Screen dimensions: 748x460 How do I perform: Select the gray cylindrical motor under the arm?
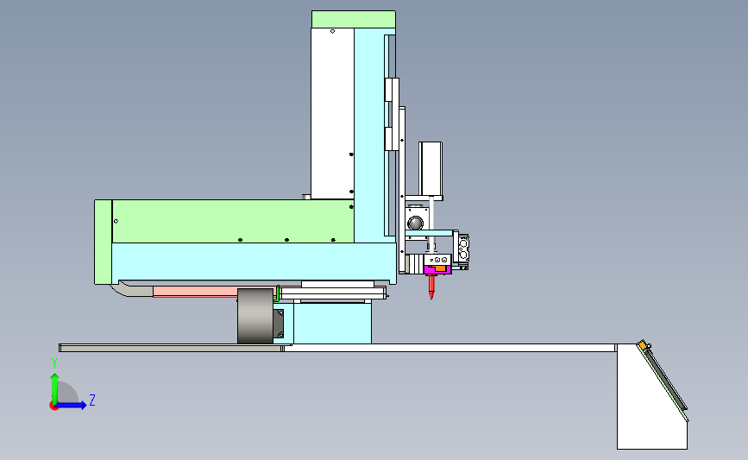click(255, 316)
